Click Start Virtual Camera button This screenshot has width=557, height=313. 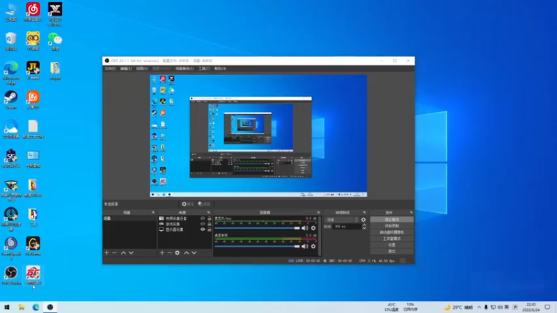coord(391,232)
